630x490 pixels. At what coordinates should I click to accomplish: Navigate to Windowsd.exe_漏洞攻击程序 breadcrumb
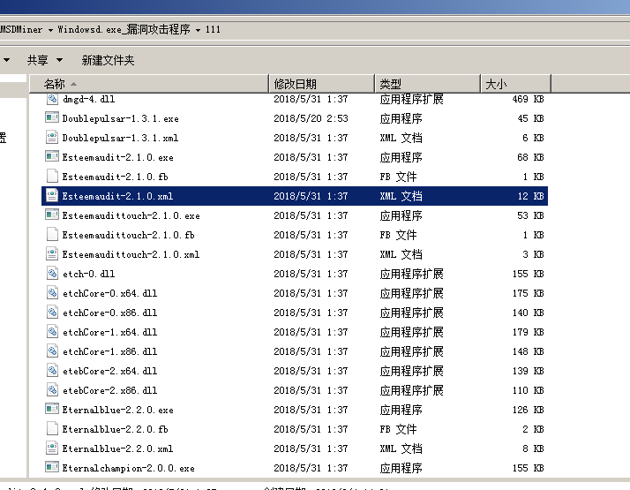[x=124, y=29]
